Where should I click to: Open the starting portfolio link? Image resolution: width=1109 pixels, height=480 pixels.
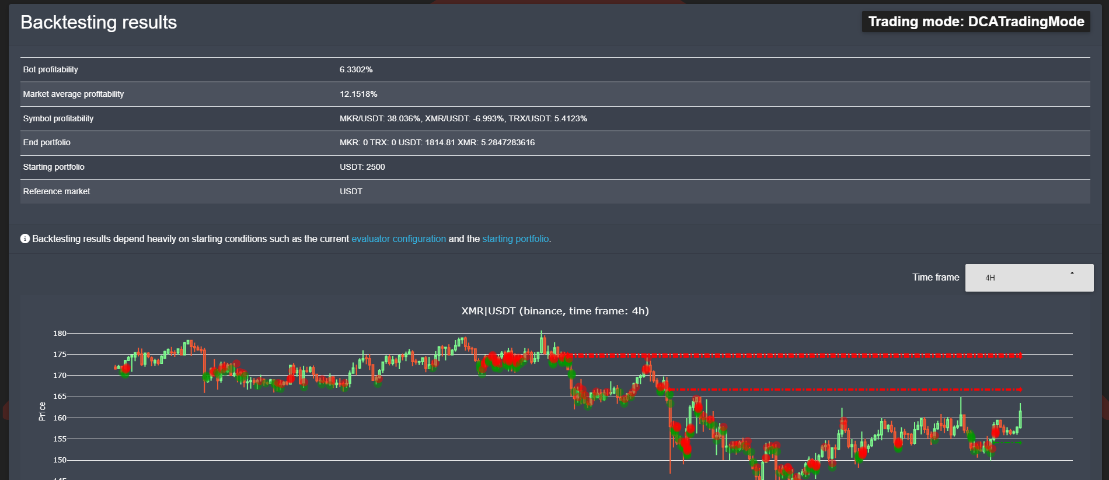515,239
